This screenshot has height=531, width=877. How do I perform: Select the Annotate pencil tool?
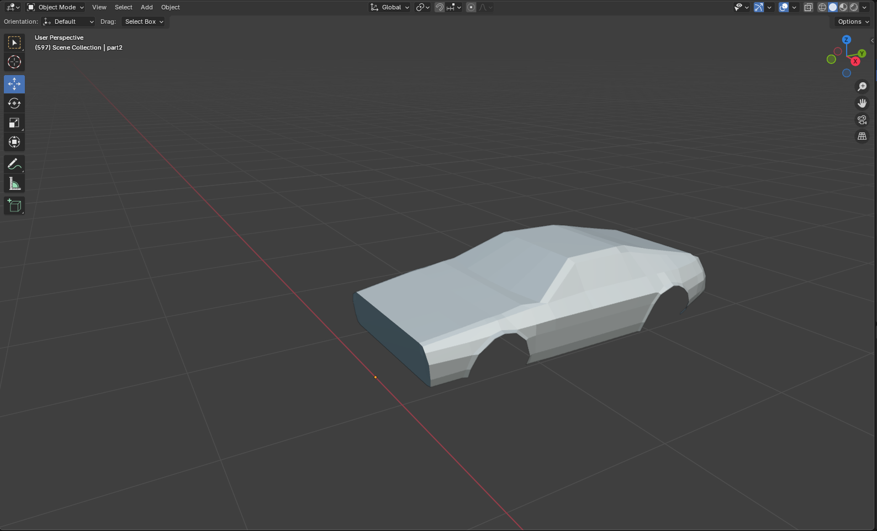click(x=14, y=164)
